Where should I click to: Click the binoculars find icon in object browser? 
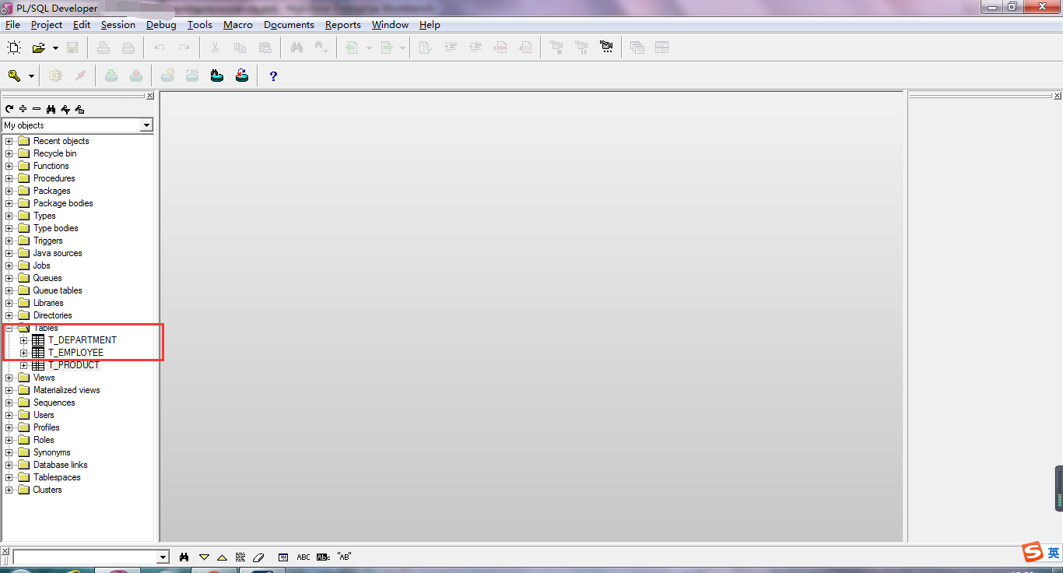[x=51, y=109]
